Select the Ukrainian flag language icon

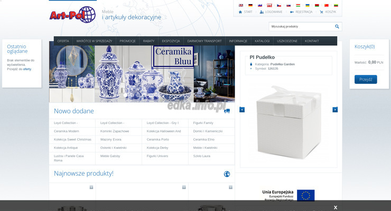click(308, 5)
